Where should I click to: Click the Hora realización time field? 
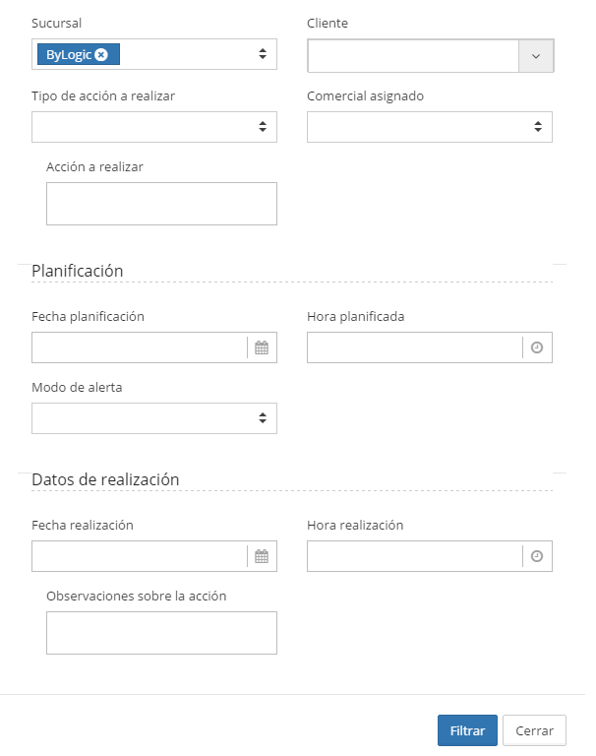(x=414, y=556)
